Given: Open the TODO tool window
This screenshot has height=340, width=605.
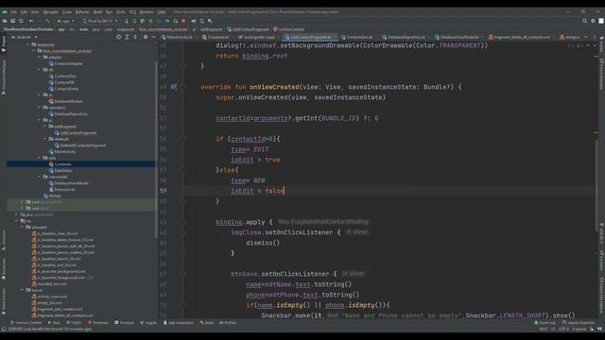Looking at the screenshot, I should pyautogui.click(x=74, y=323).
